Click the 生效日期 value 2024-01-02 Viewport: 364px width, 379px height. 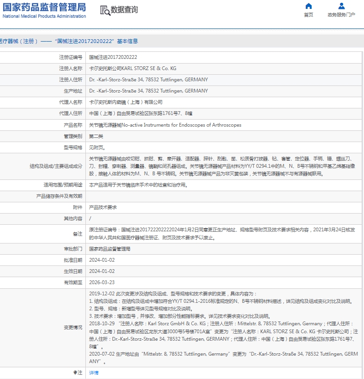pyautogui.click(x=102, y=271)
